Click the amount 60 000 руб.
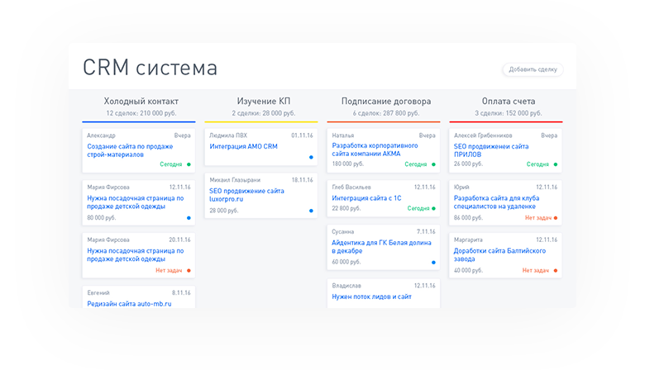Image resolution: width=645 pixels, height=370 pixels. 346,262
